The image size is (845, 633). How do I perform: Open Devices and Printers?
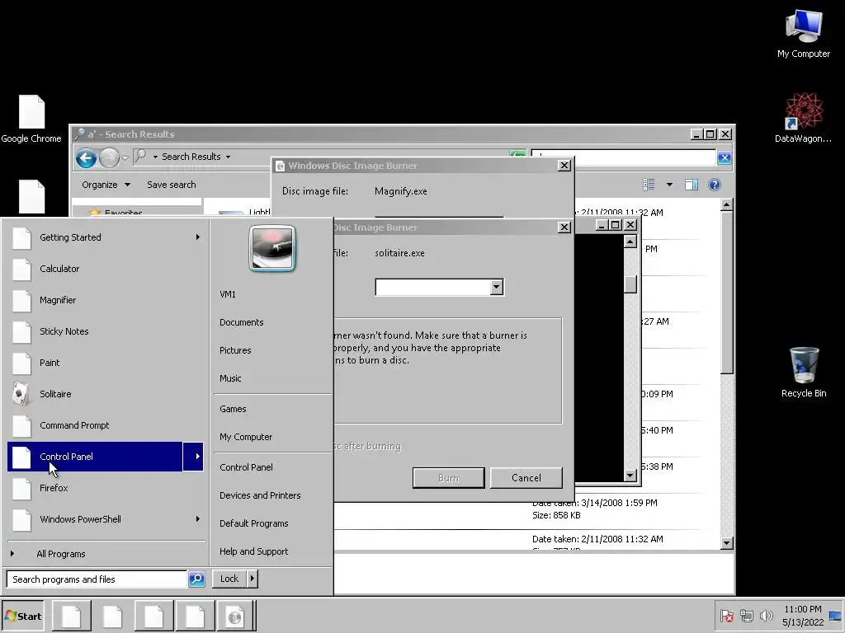260,495
